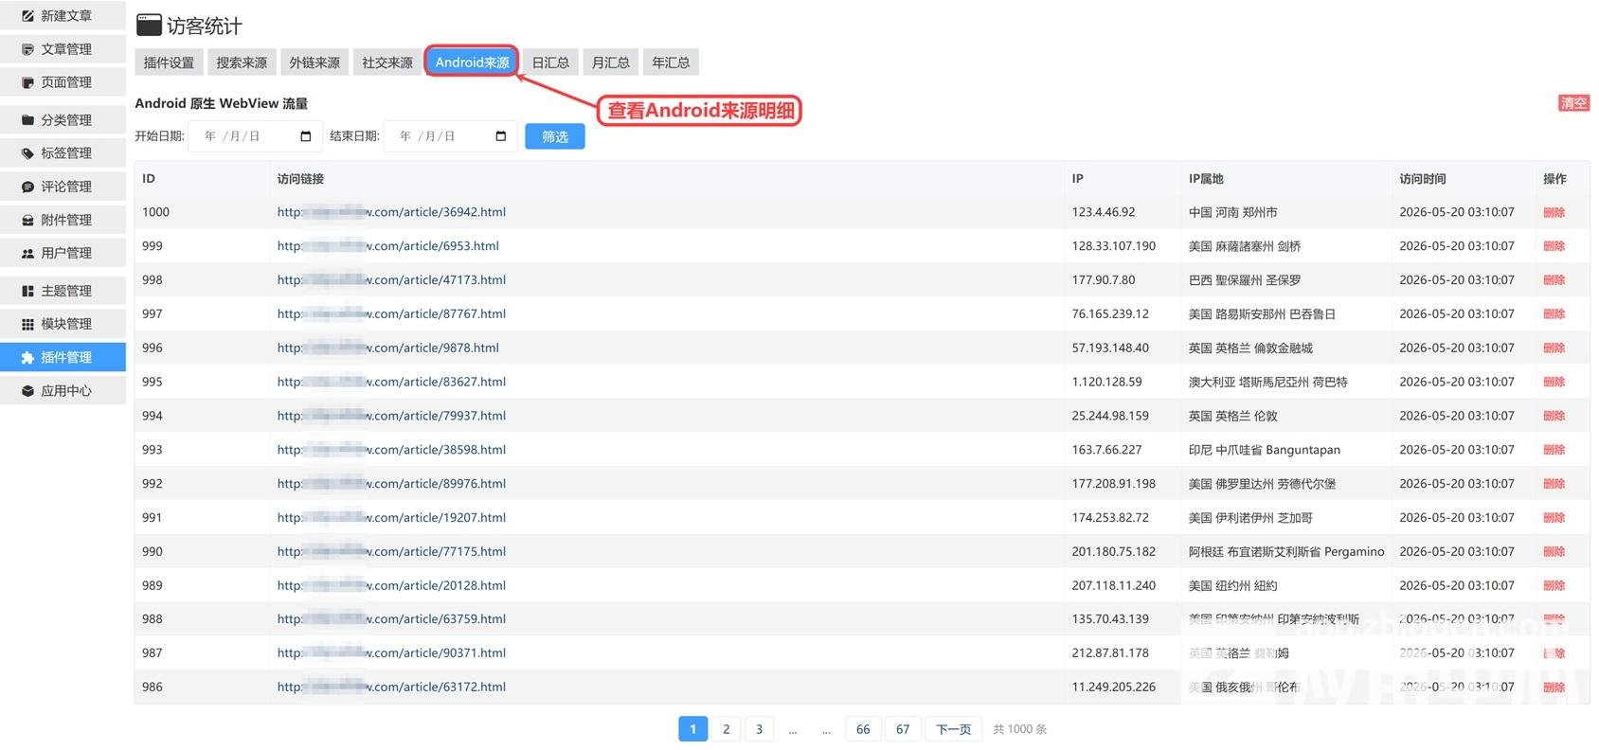Go to pagination page 3
Viewport: 1599px width, 750px height.
pos(759,729)
